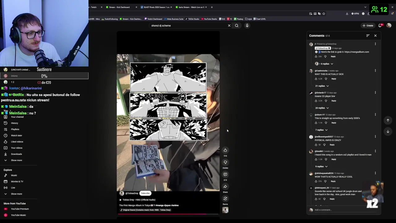The height and width of the screenshot is (223, 396).
Task: Open options menu for shidoayasaka8226 comment
Action: (375, 173)
